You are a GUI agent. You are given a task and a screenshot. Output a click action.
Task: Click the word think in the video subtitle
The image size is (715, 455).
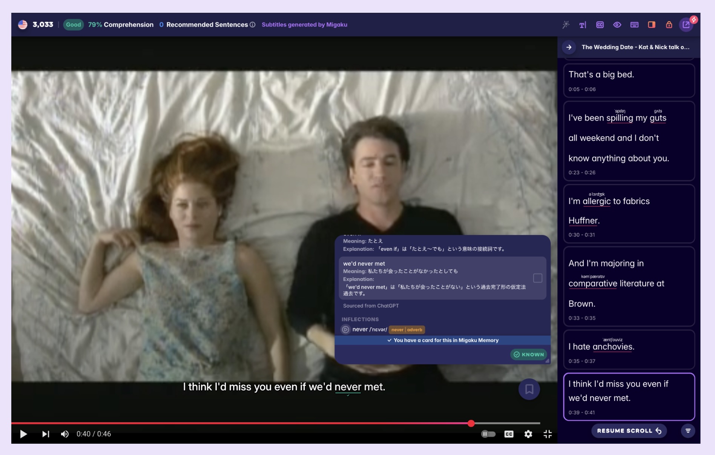[x=200, y=387]
